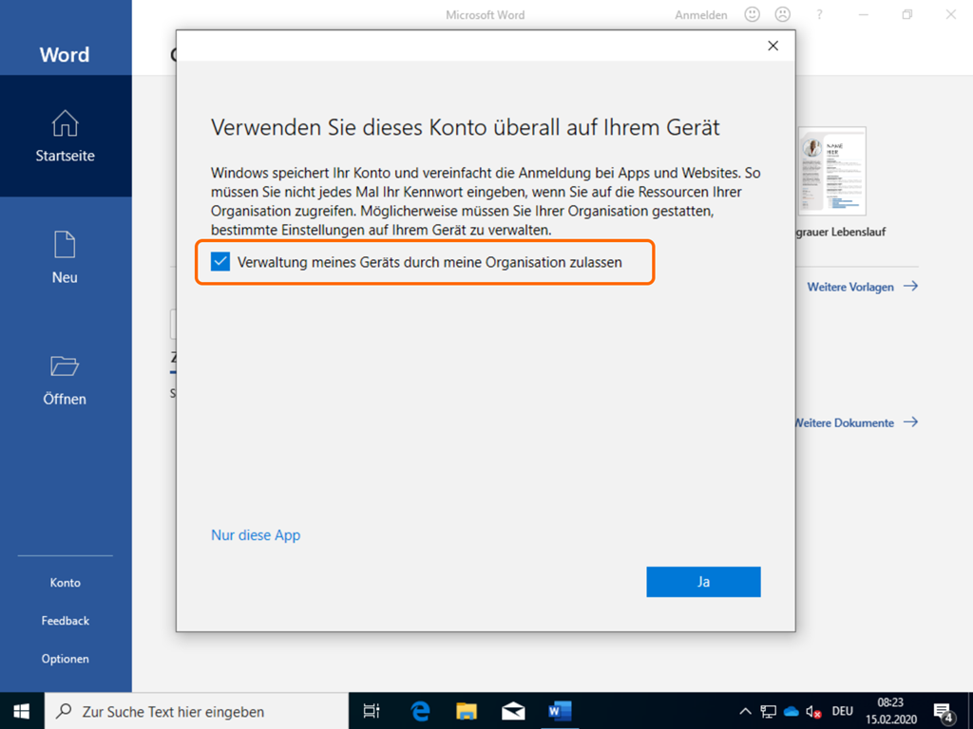Open the Optionen menu item
Image resolution: width=973 pixels, height=729 pixels.
[65, 659]
